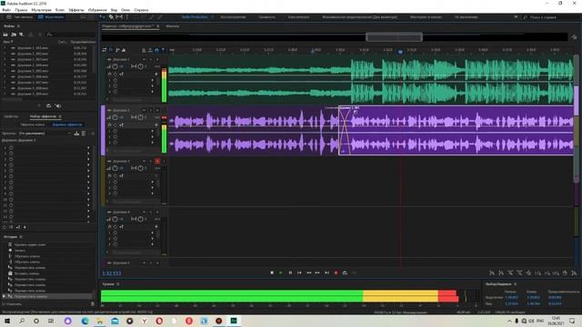Click track 2 stereo pan knob

pos(140,117)
